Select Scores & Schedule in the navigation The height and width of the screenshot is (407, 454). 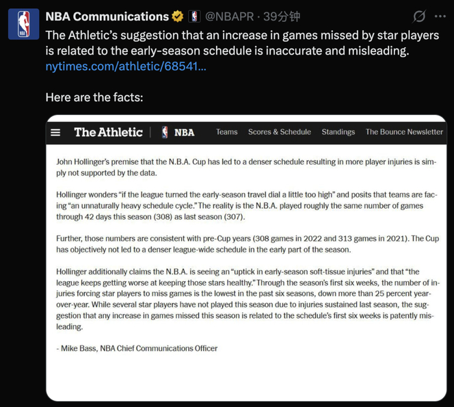click(x=280, y=132)
